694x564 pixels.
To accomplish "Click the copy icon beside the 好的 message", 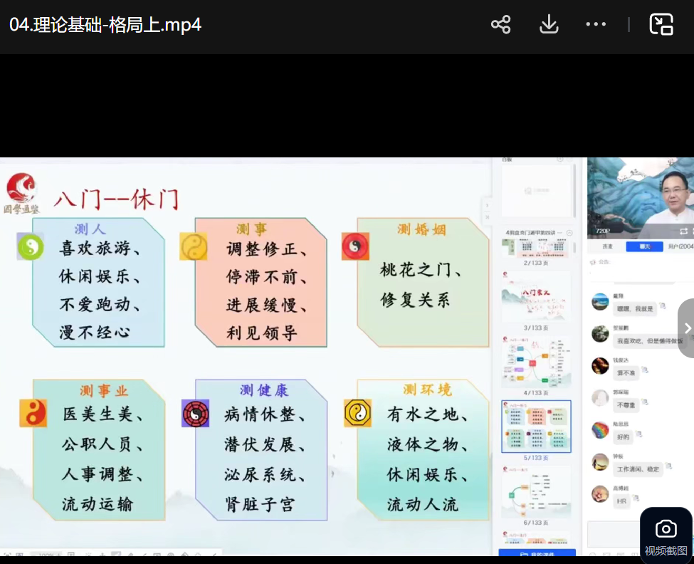I will (638, 434).
